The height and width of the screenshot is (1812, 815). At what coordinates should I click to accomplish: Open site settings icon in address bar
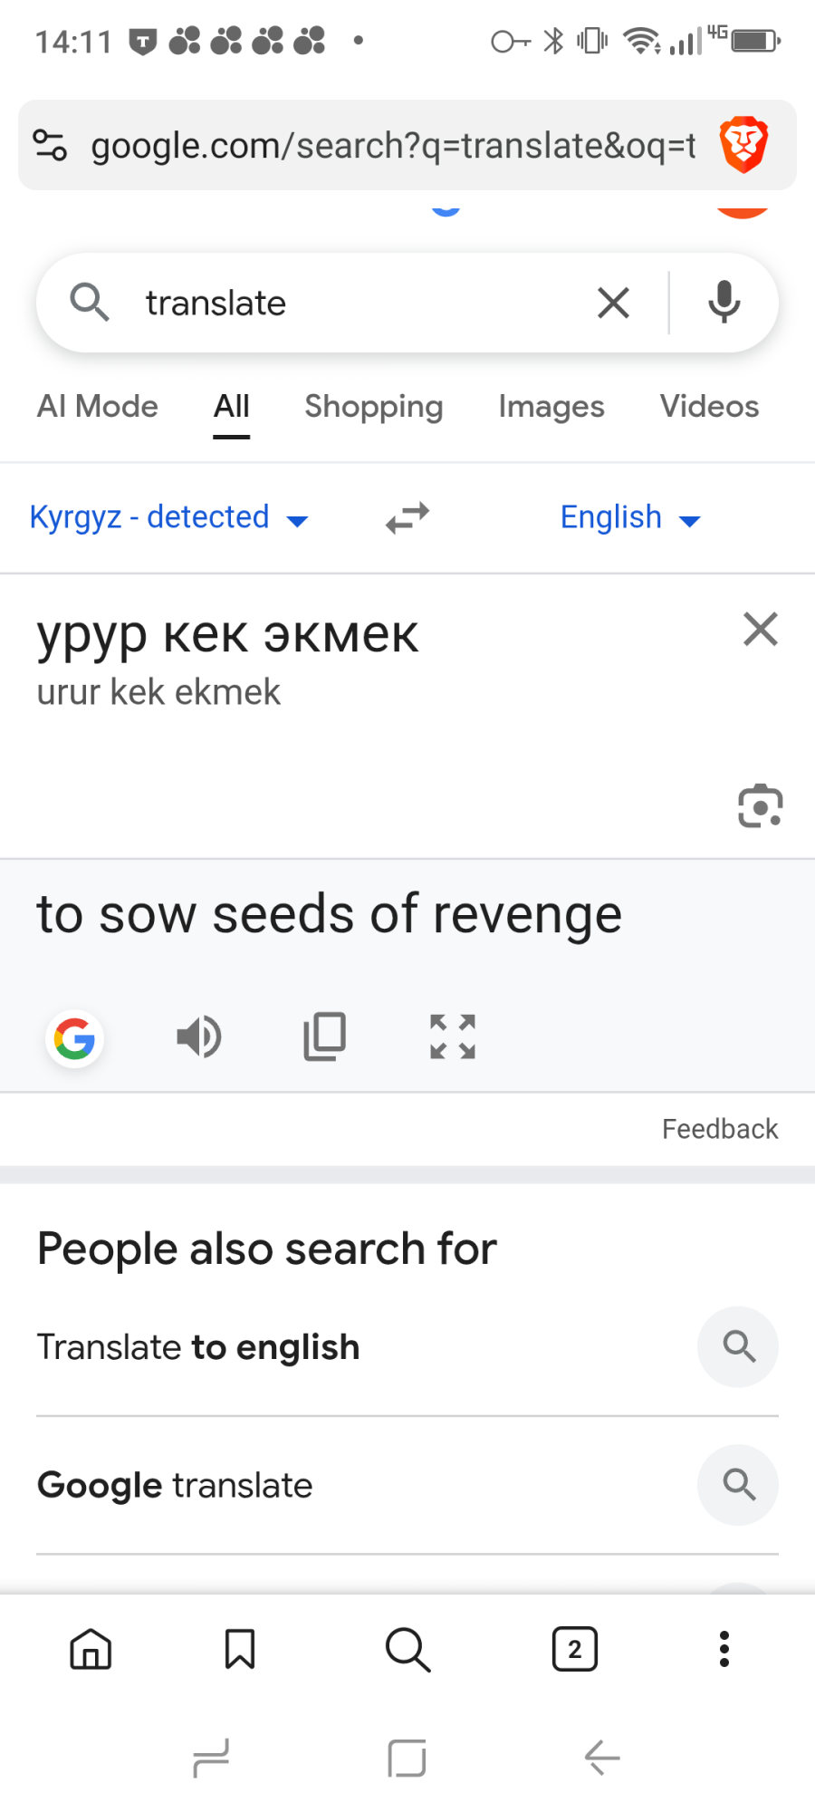click(50, 145)
